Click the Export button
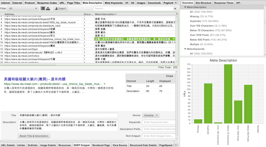 (x=60, y=8)
